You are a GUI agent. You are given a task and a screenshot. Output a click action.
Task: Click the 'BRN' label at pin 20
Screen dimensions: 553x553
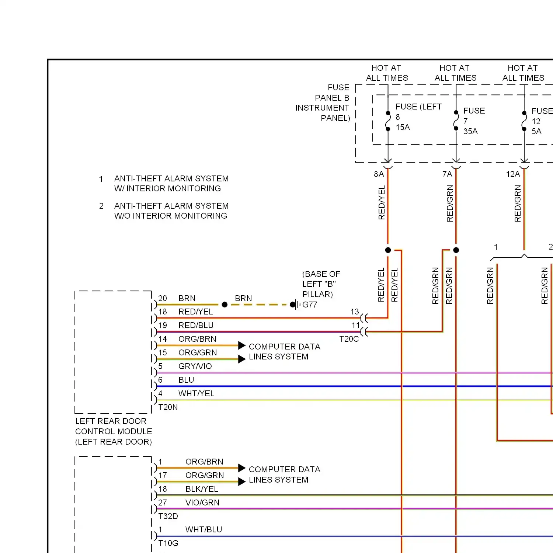tap(187, 298)
